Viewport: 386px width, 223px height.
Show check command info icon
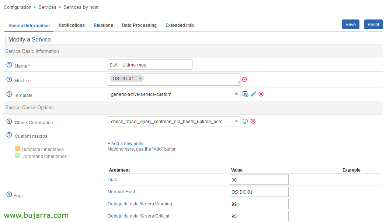pos(245,121)
